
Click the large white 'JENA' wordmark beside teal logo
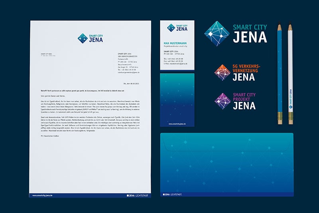(x=250, y=37)
